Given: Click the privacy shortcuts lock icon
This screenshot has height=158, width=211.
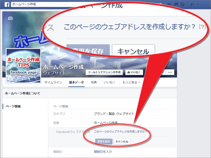Looking at the screenshot, I should [192, 4].
